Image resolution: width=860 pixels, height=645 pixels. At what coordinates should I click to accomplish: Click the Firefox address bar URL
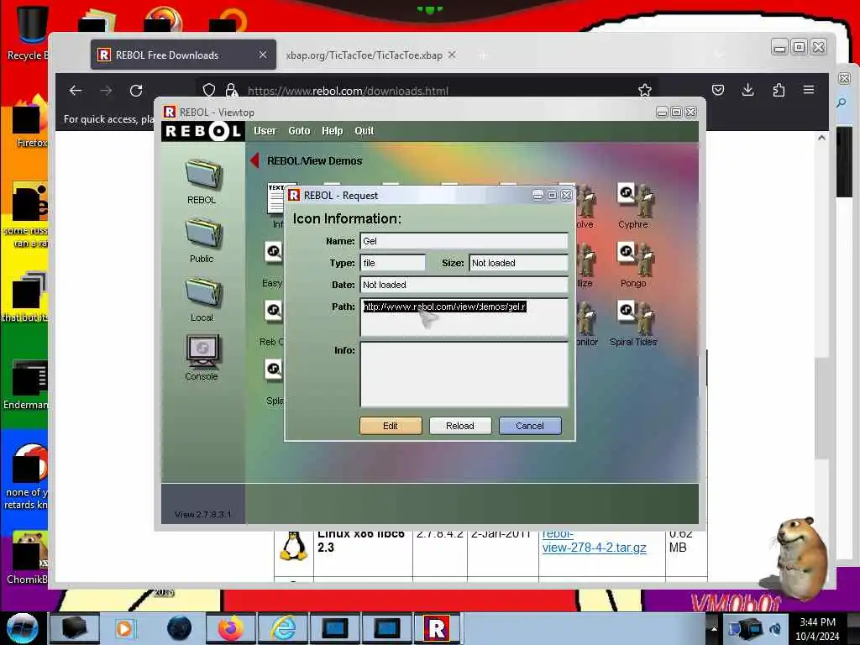click(348, 91)
